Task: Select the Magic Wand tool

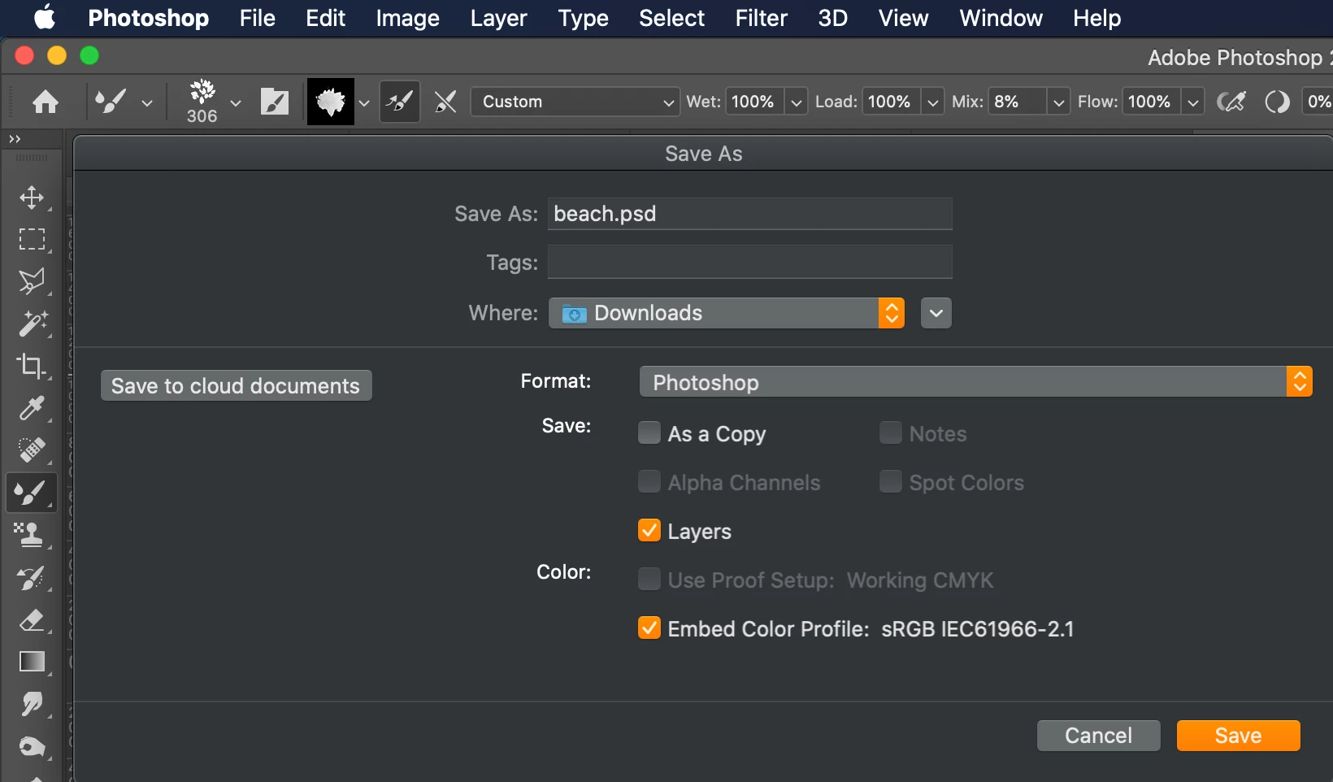Action: pos(32,324)
